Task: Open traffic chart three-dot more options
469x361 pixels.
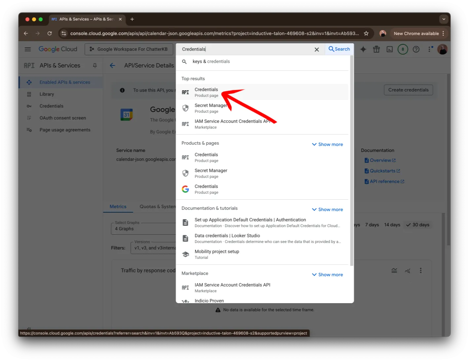Action: (x=421, y=271)
